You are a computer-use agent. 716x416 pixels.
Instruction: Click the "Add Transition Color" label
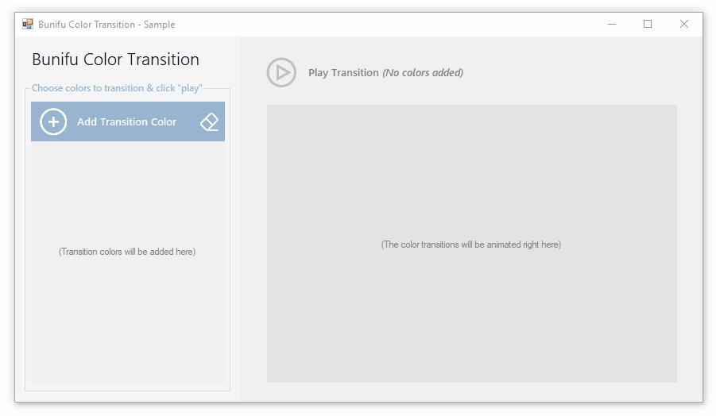point(126,121)
